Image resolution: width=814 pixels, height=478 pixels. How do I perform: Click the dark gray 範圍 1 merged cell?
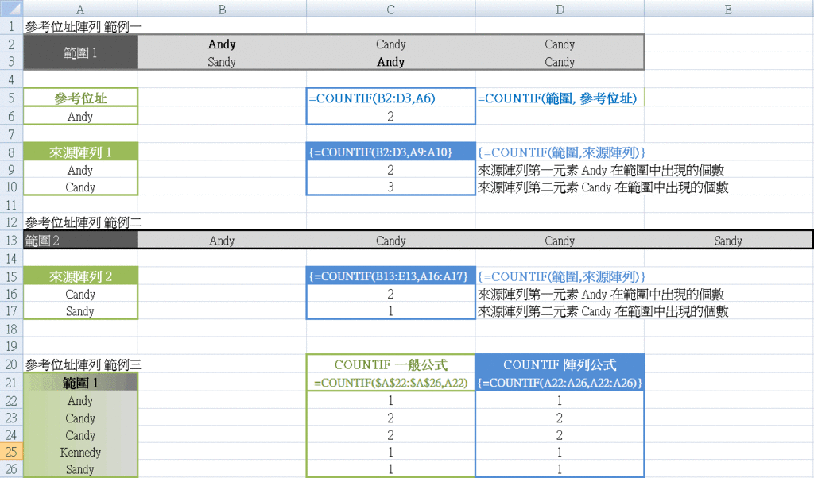click(79, 52)
